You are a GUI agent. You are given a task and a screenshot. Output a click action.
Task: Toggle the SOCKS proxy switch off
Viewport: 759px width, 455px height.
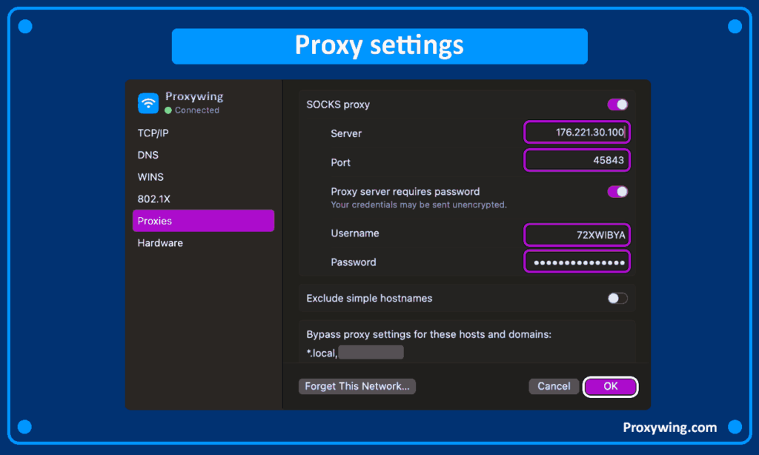pos(617,104)
